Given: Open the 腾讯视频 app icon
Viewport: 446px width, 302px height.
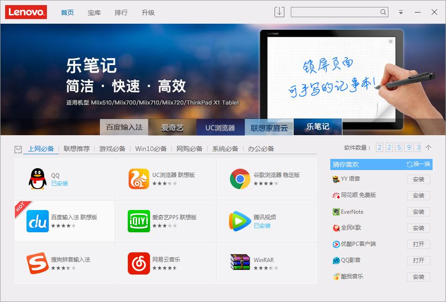Looking at the screenshot, I should 240,220.
